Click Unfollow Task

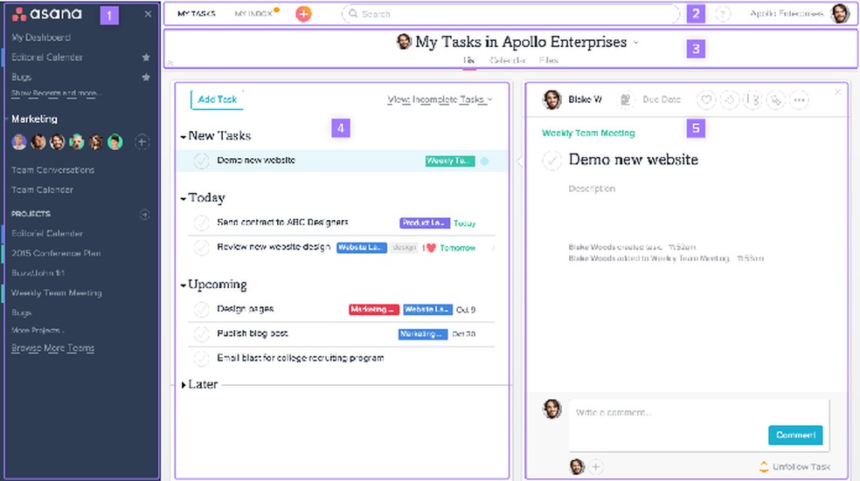pos(795,467)
